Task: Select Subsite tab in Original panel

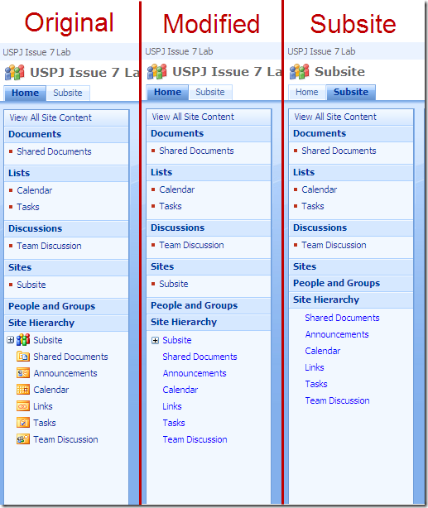Action: pyautogui.click(x=68, y=93)
